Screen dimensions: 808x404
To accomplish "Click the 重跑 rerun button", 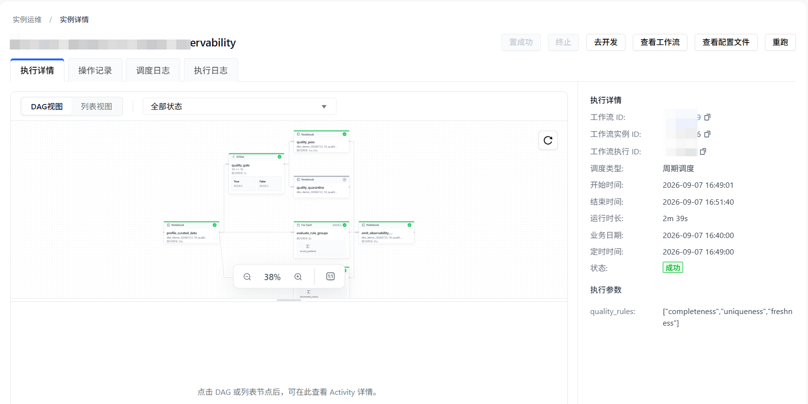I will pyautogui.click(x=780, y=43).
